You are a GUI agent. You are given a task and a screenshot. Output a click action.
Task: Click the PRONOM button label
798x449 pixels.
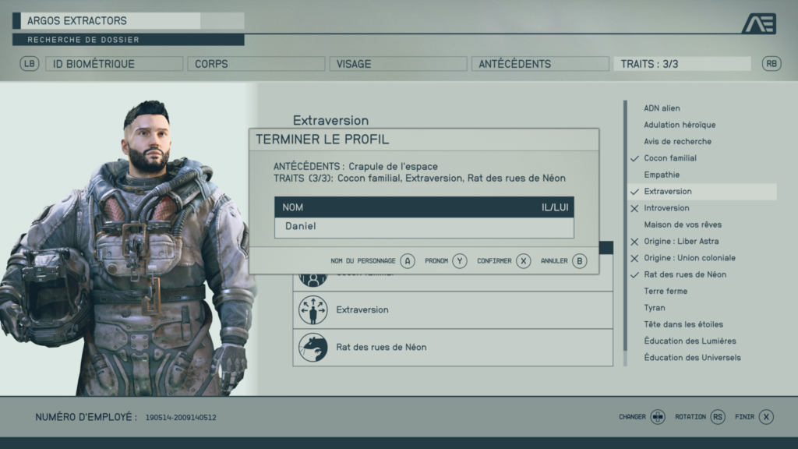(436, 261)
